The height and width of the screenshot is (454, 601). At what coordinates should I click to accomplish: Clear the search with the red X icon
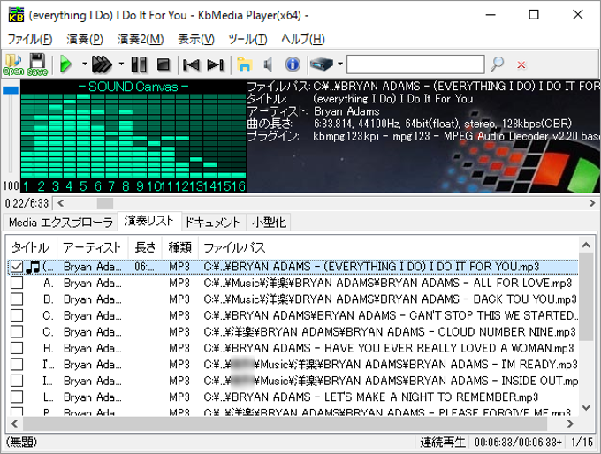coord(521,64)
